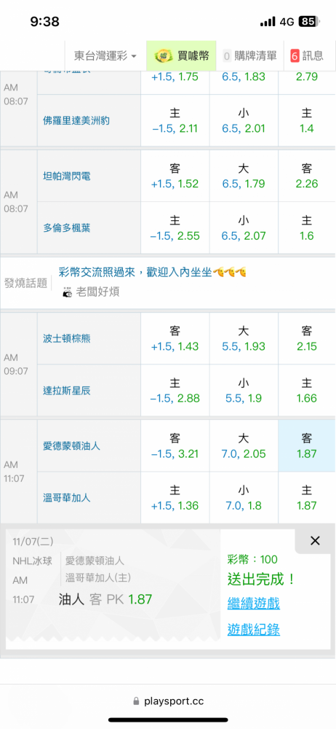Viewport: 336px width, 729px height.
Task: Open the 彩幣交流照過來 hot topic link
Action: click(152, 273)
